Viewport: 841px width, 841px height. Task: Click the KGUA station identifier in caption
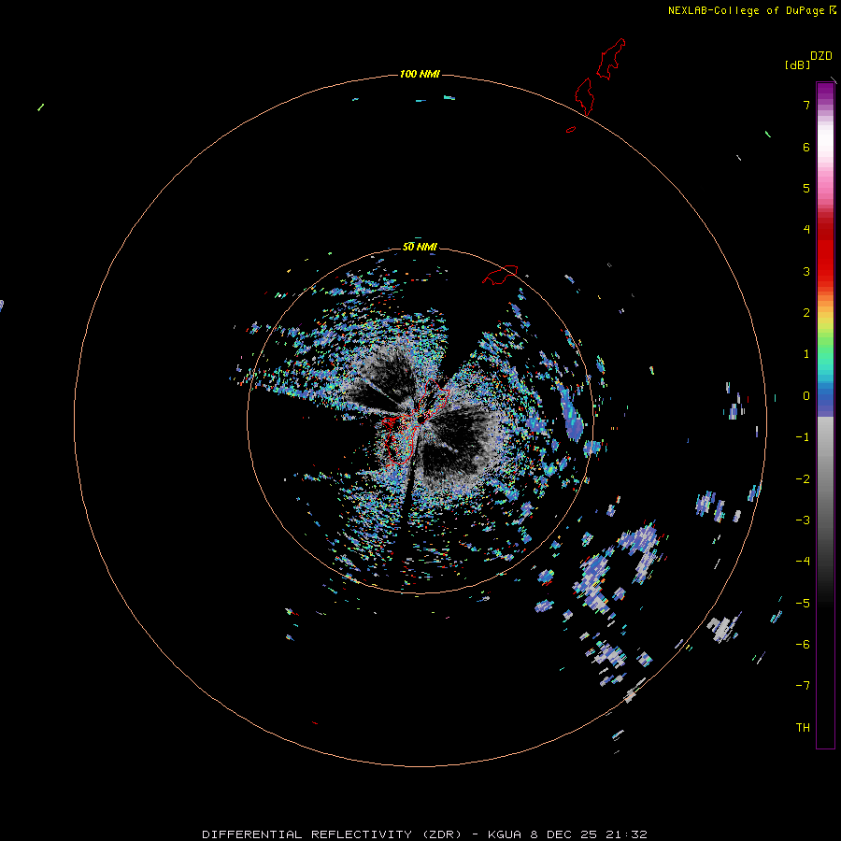505,834
